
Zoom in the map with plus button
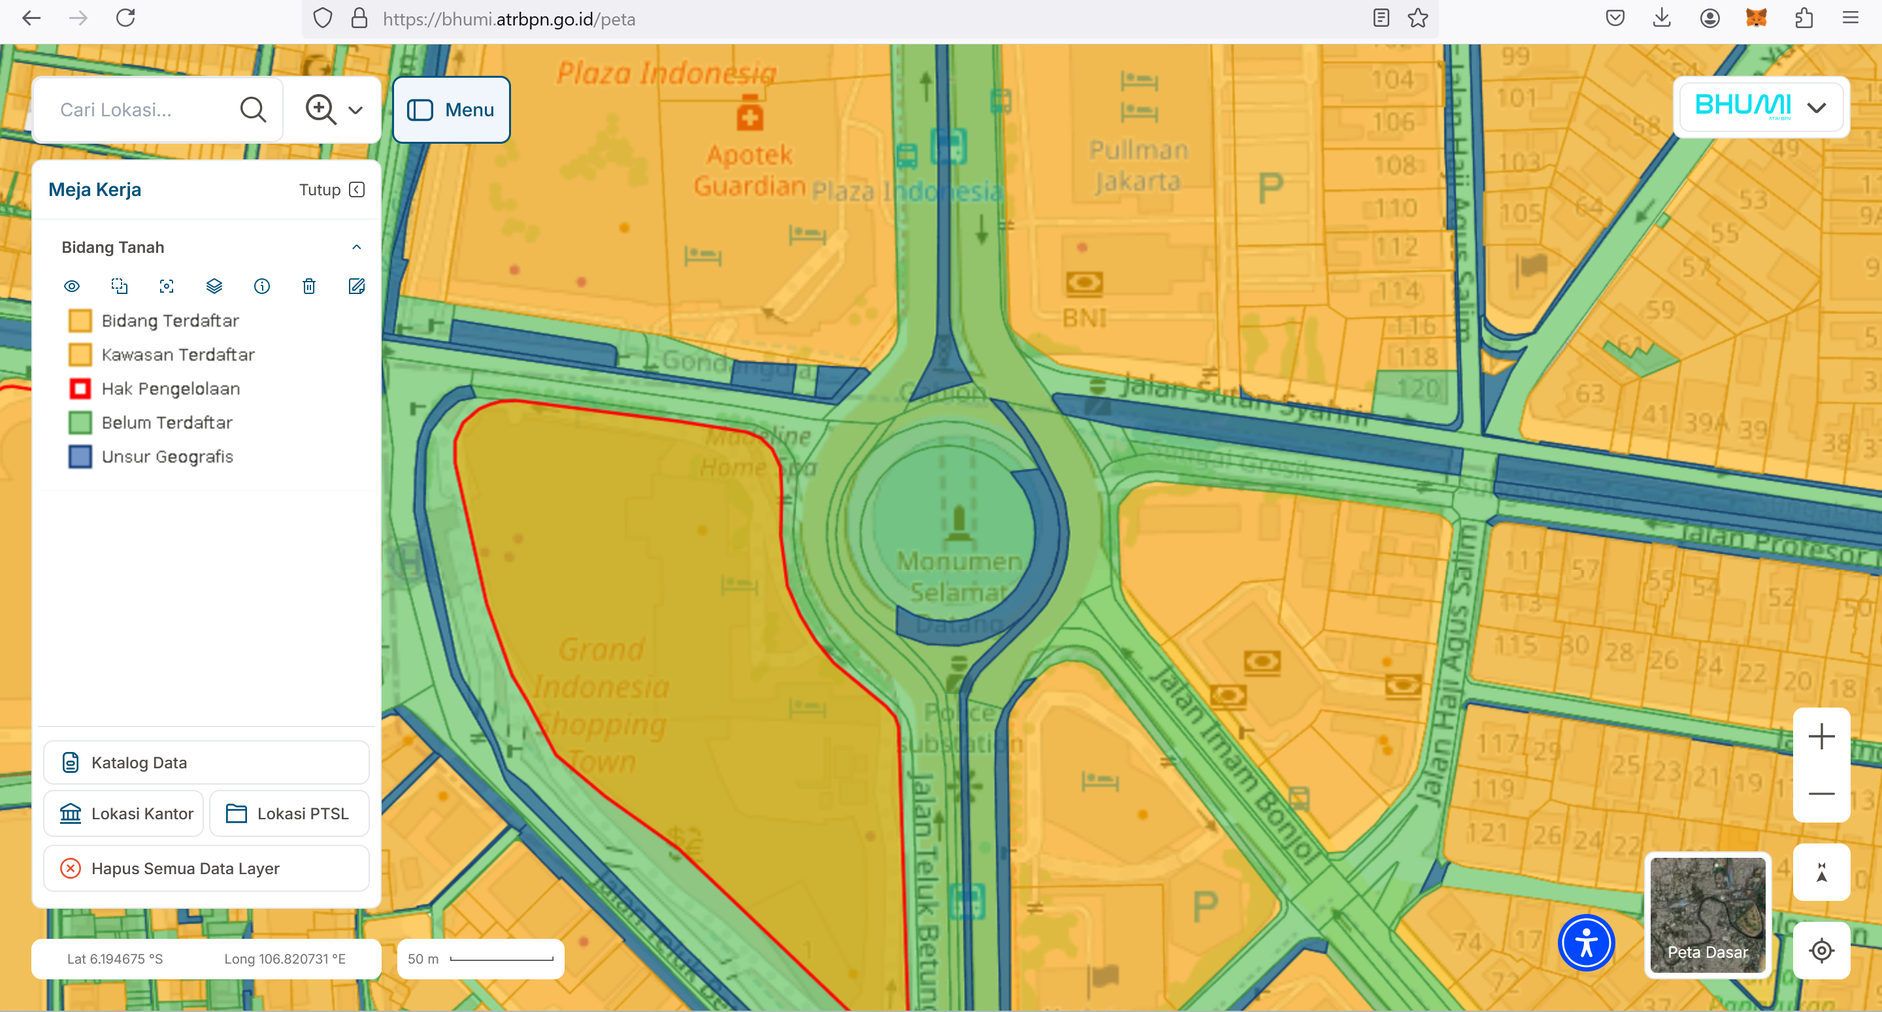(1821, 736)
